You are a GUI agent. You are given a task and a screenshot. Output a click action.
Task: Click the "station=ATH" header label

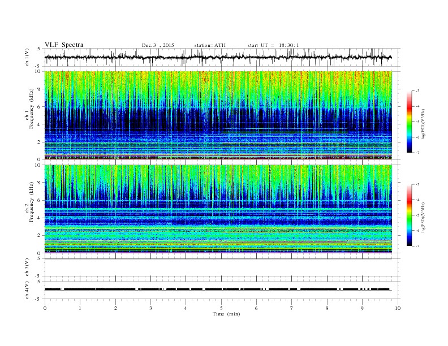(210, 45)
